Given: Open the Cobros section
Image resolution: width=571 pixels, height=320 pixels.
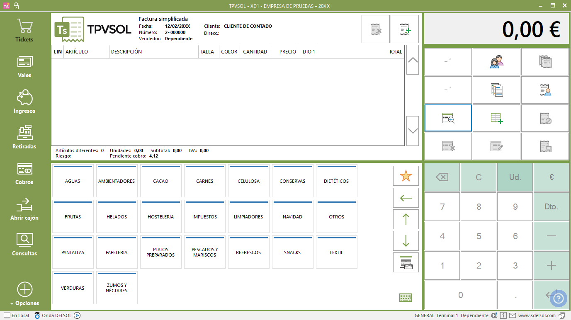Looking at the screenshot, I should (x=24, y=173).
